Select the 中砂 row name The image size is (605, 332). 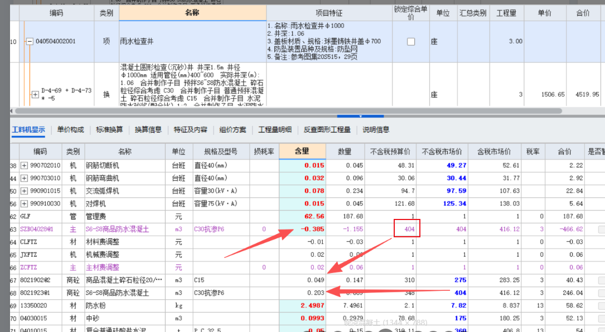[125, 318]
